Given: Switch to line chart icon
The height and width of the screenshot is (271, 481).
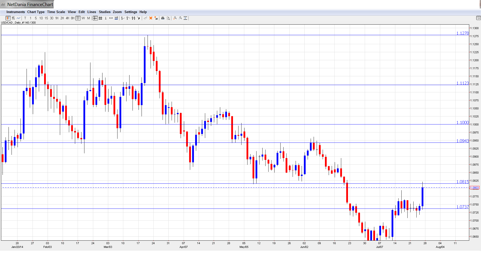Looking at the screenshot, I should (19, 18).
